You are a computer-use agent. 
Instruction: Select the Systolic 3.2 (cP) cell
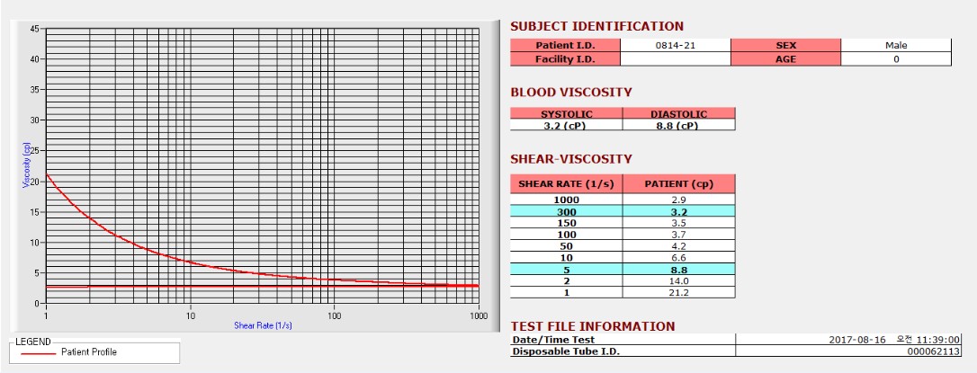pyautogui.click(x=567, y=125)
